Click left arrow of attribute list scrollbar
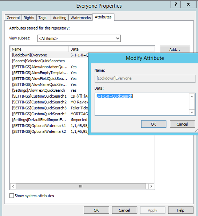 pos(13,186)
